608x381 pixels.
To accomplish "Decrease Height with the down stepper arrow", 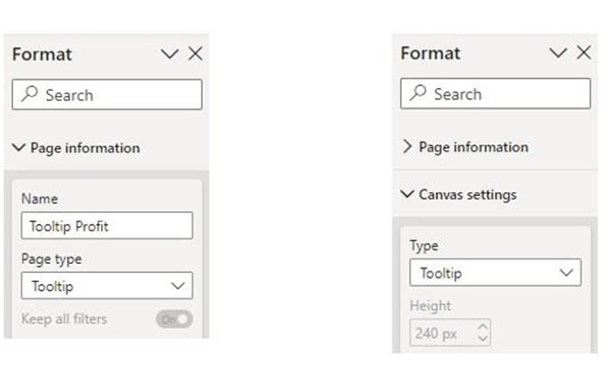I will (483, 339).
